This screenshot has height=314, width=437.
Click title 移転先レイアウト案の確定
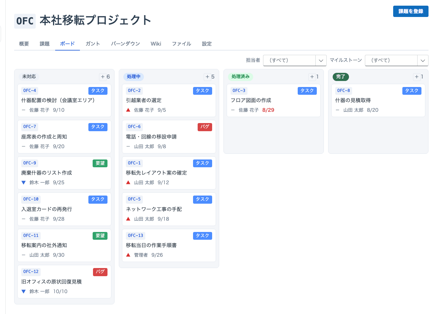pyautogui.click(x=156, y=173)
